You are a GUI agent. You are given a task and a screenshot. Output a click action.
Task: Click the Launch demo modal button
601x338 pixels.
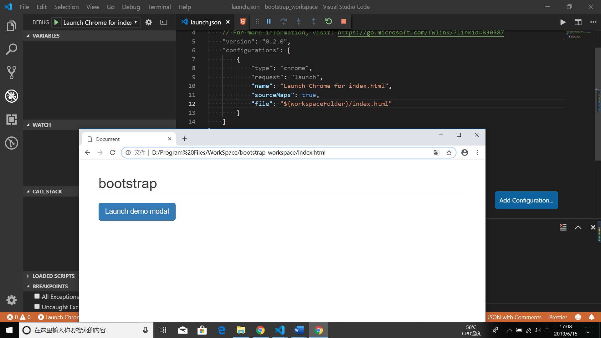click(x=137, y=212)
